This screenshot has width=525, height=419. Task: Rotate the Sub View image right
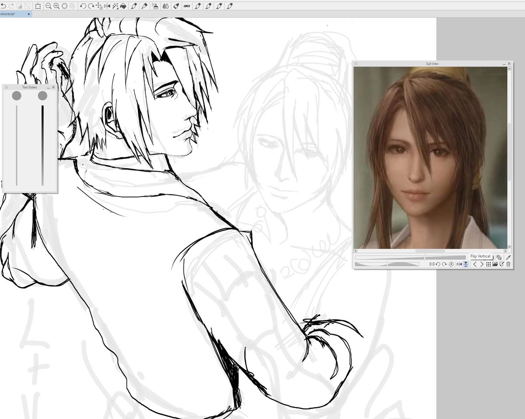pyautogui.click(x=444, y=264)
